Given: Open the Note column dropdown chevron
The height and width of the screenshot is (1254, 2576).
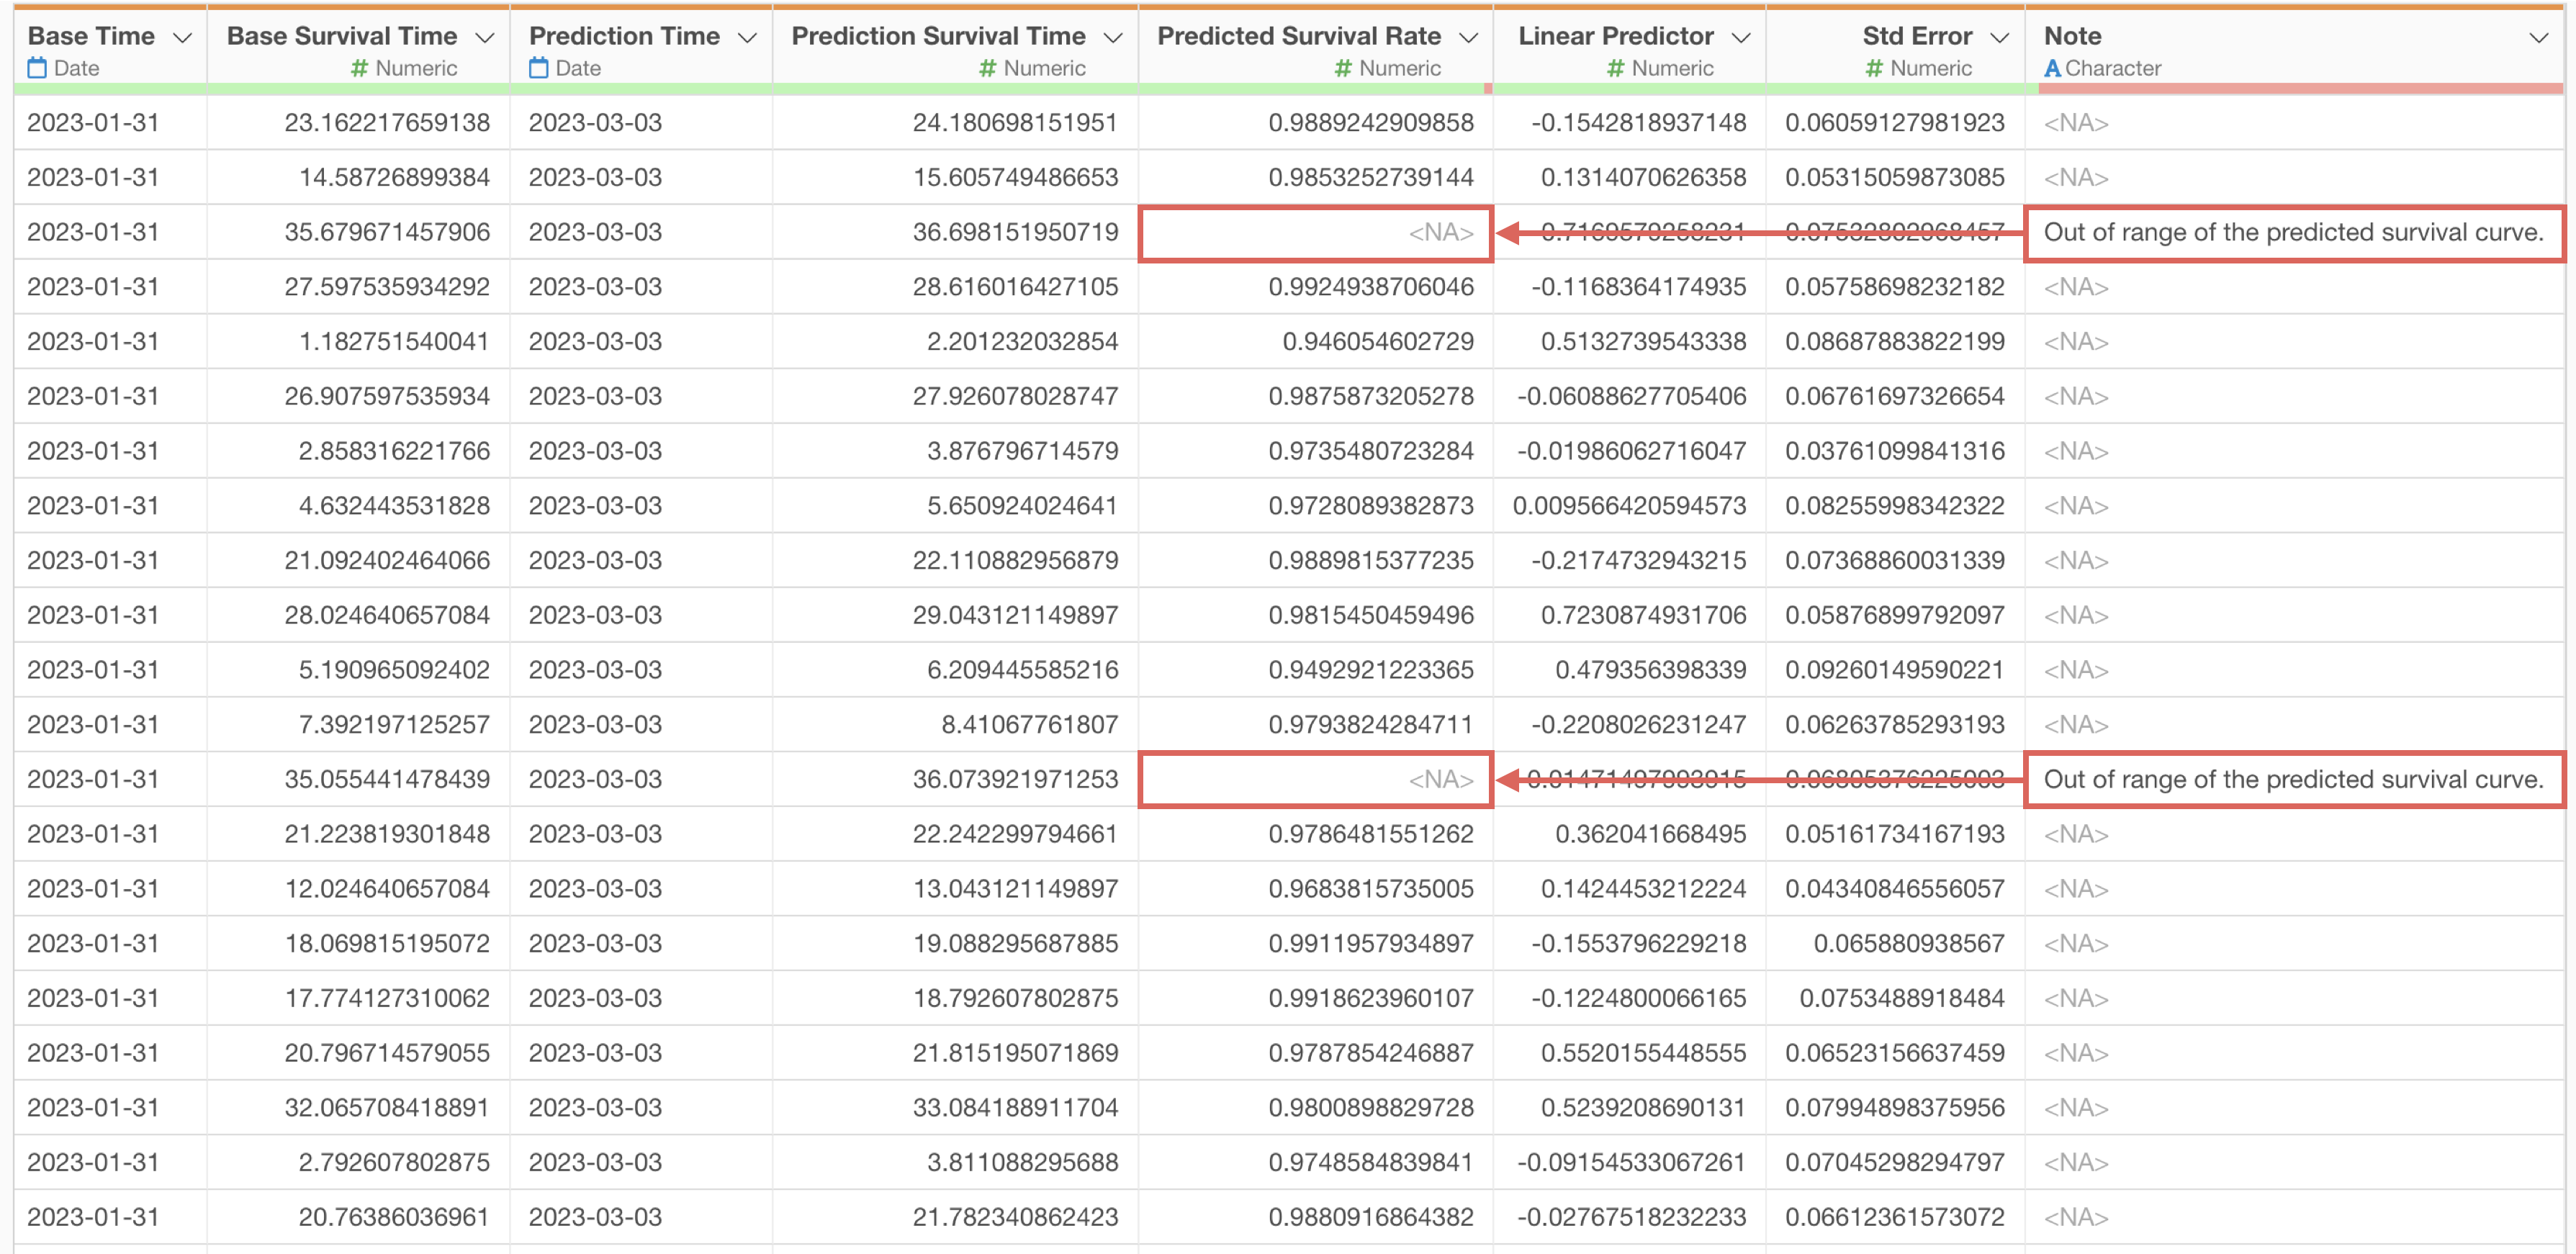Looking at the screenshot, I should click(x=2538, y=38).
